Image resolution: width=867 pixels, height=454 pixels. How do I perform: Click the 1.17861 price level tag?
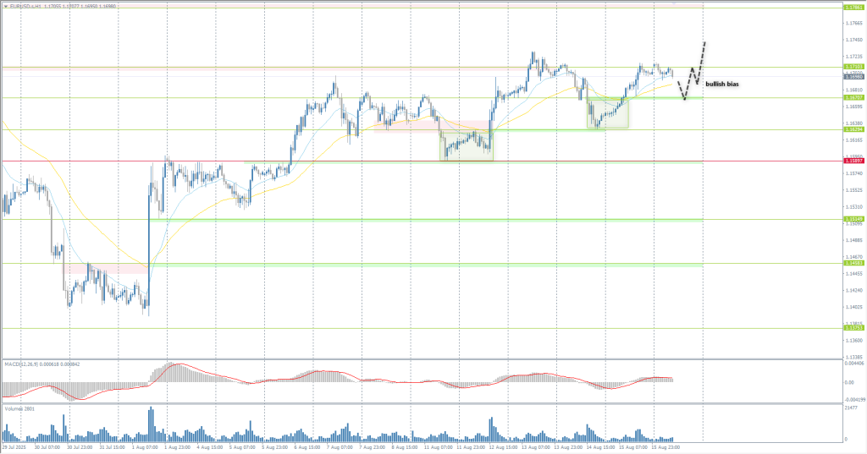pos(853,7)
